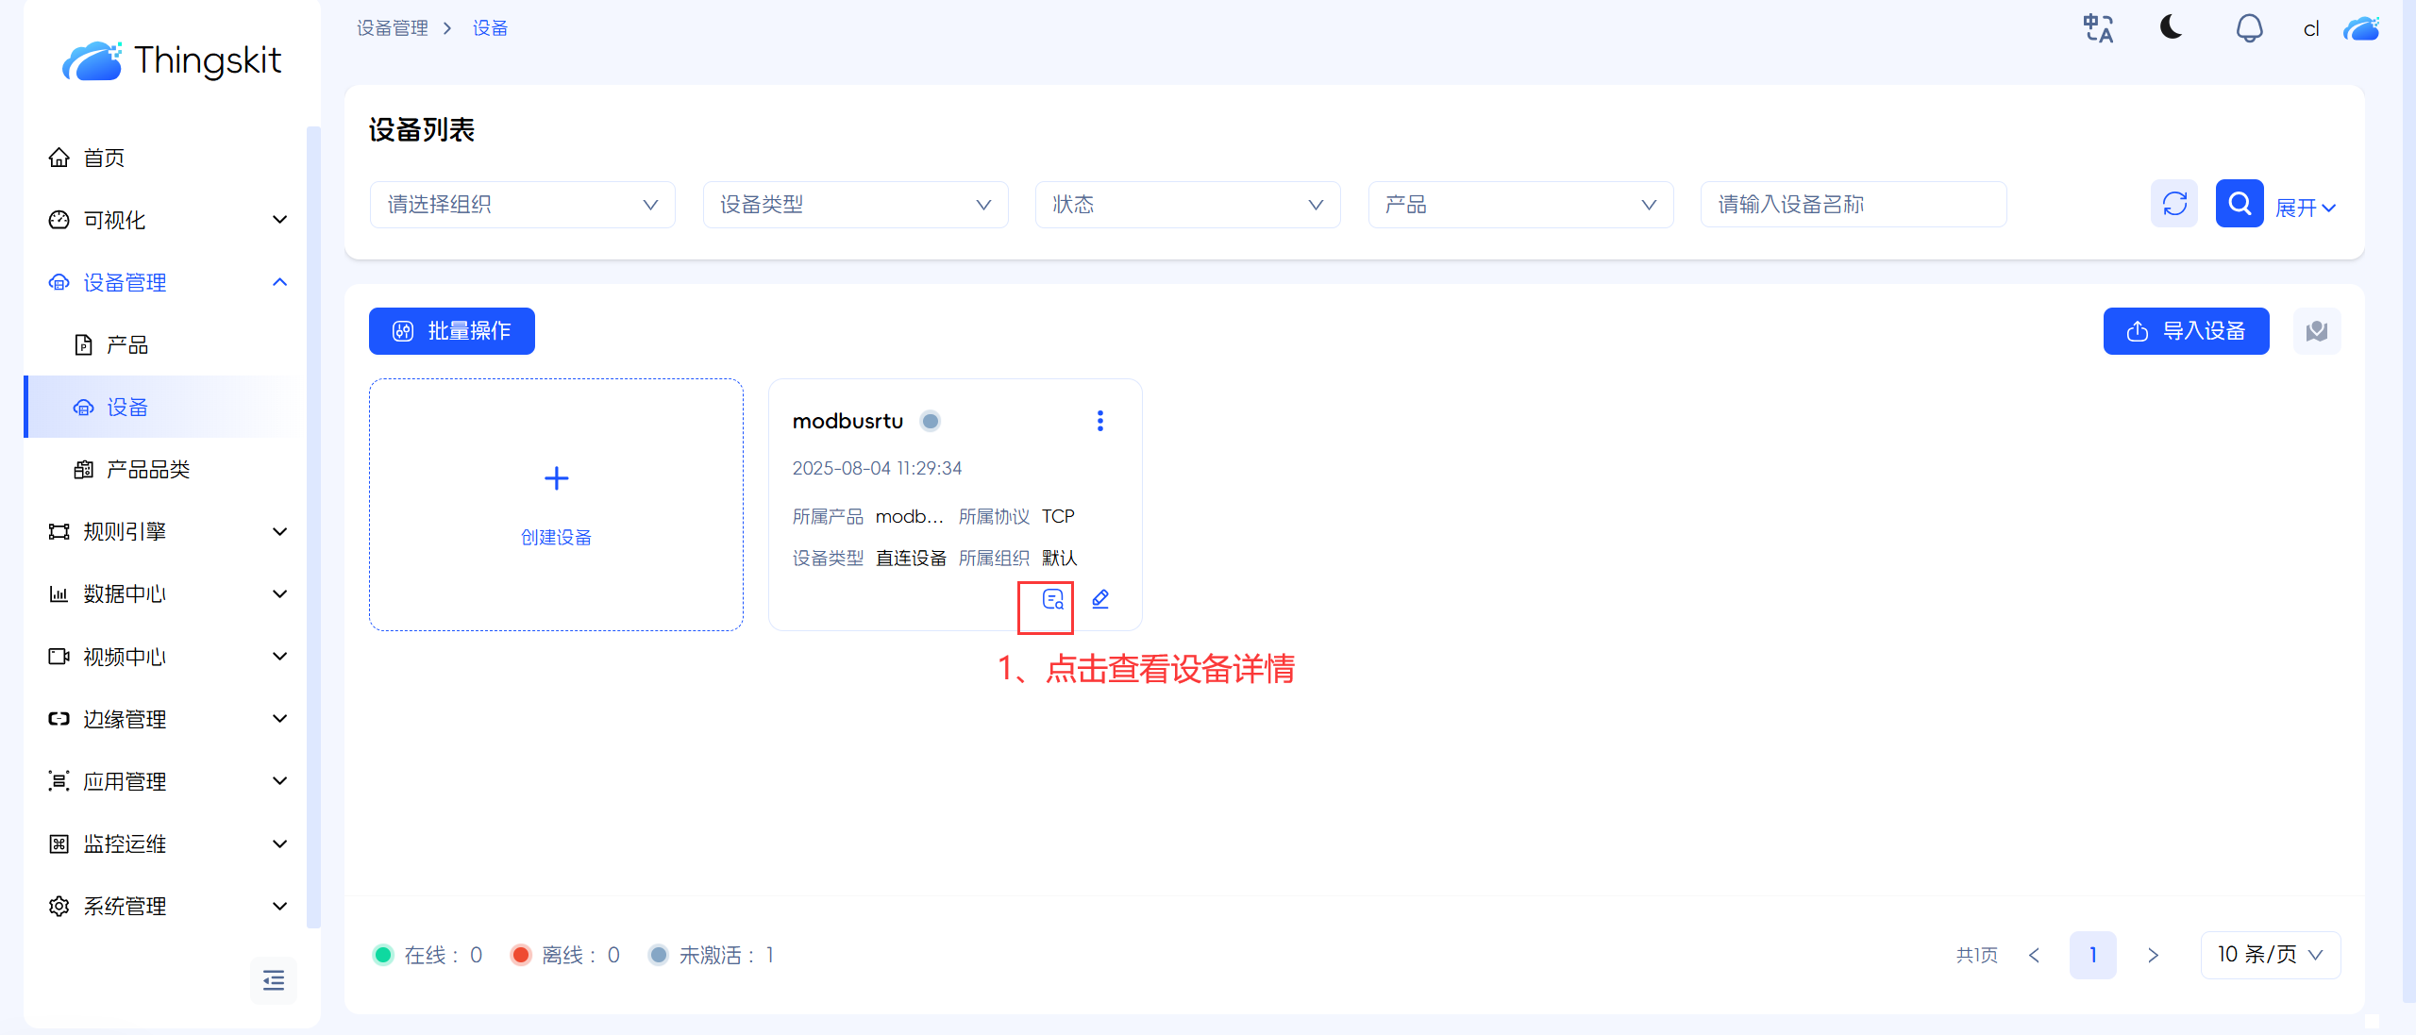Click the refresh reset icon button

click(2174, 204)
